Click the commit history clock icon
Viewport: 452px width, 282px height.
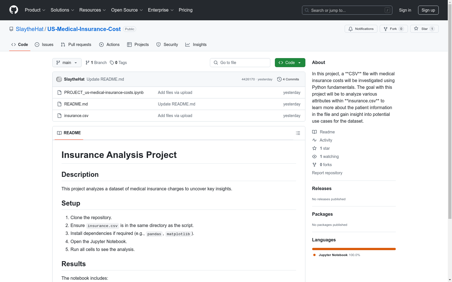click(x=279, y=79)
